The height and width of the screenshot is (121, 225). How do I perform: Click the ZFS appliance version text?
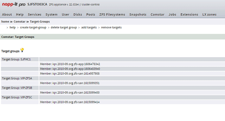(74, 4)
